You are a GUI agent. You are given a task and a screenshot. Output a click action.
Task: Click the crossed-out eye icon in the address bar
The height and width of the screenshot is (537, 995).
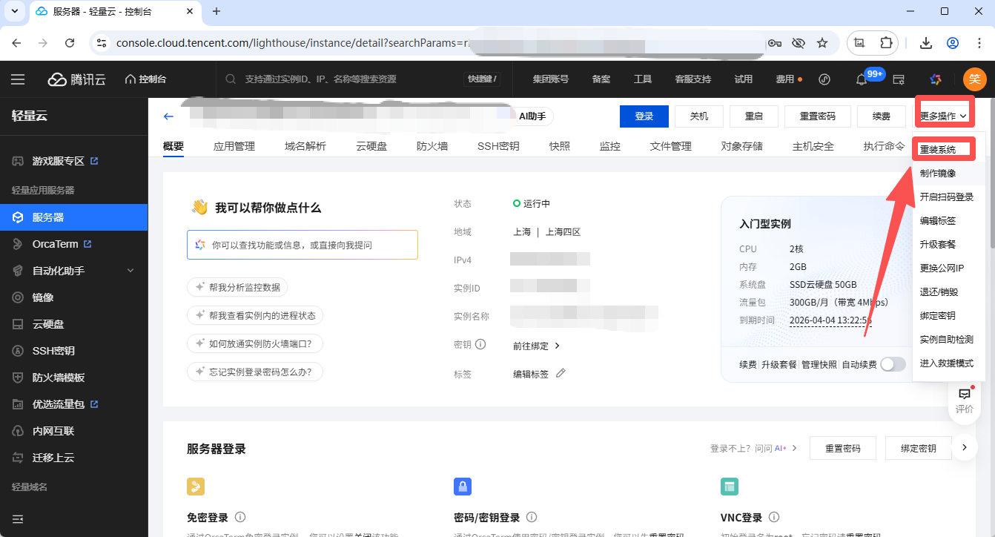pyautogui.click(x=799, y=43)
